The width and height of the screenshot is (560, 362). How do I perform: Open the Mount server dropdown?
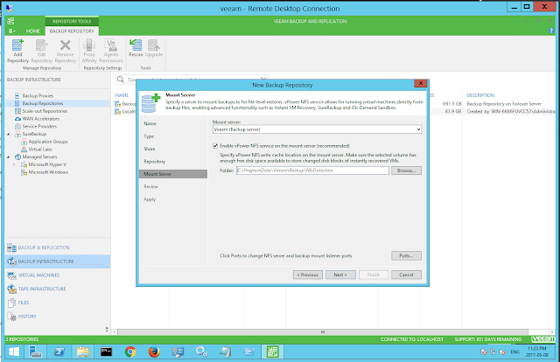(x=418, y=129)
